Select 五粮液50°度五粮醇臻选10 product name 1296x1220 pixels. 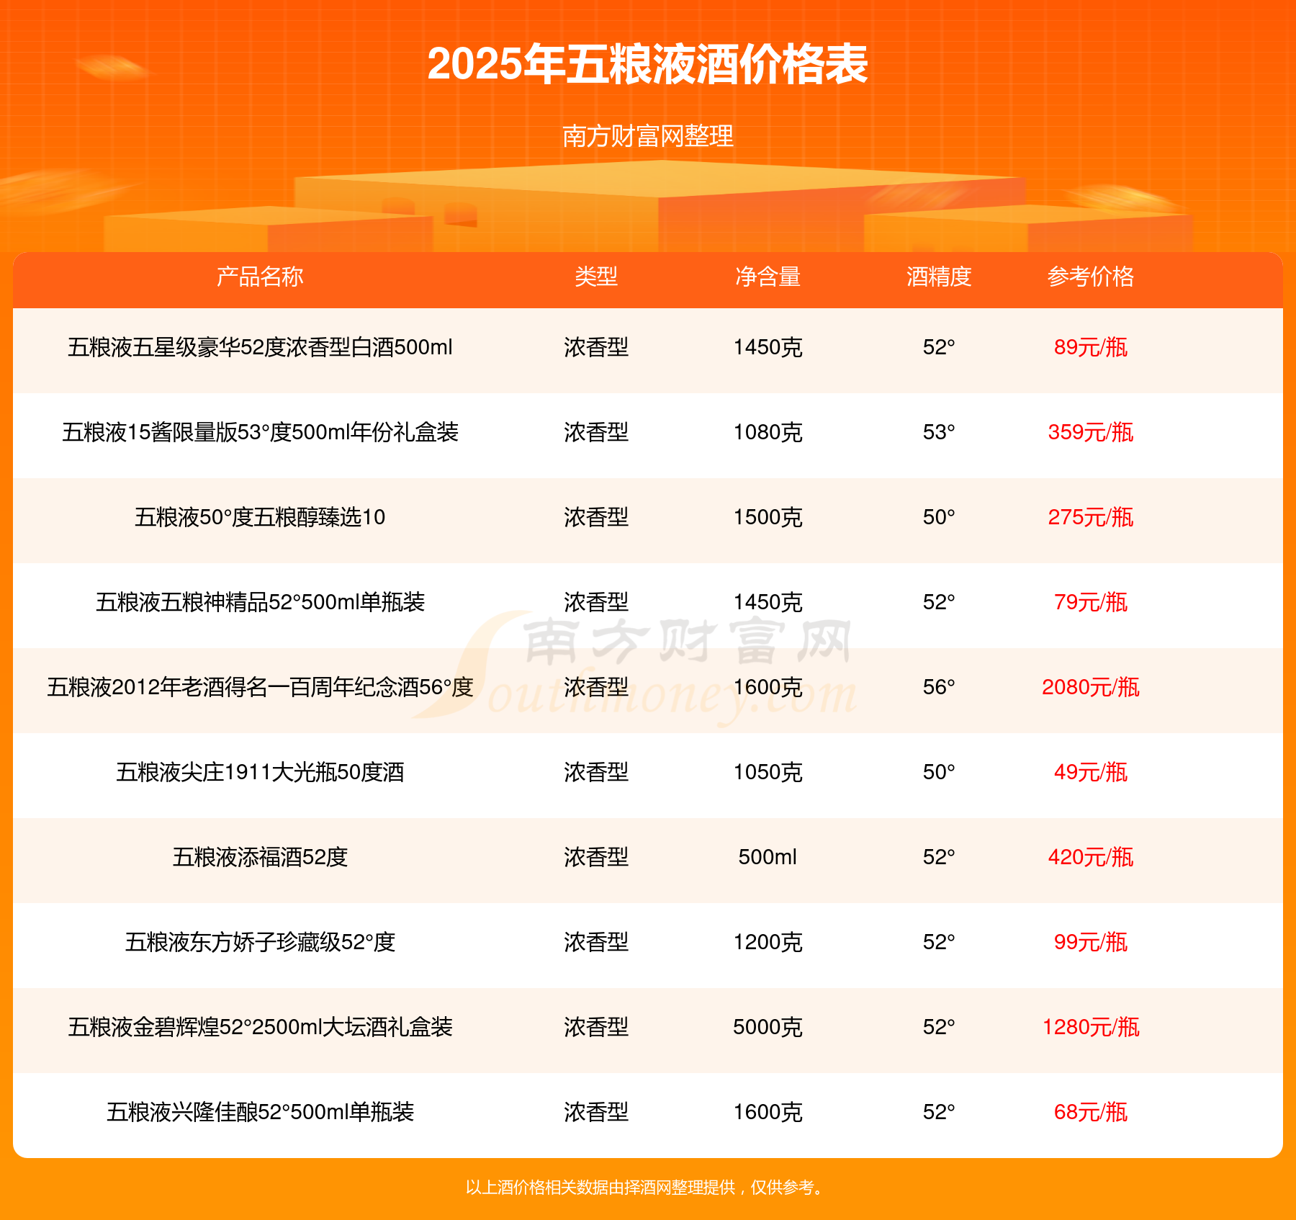pos(260,517)
